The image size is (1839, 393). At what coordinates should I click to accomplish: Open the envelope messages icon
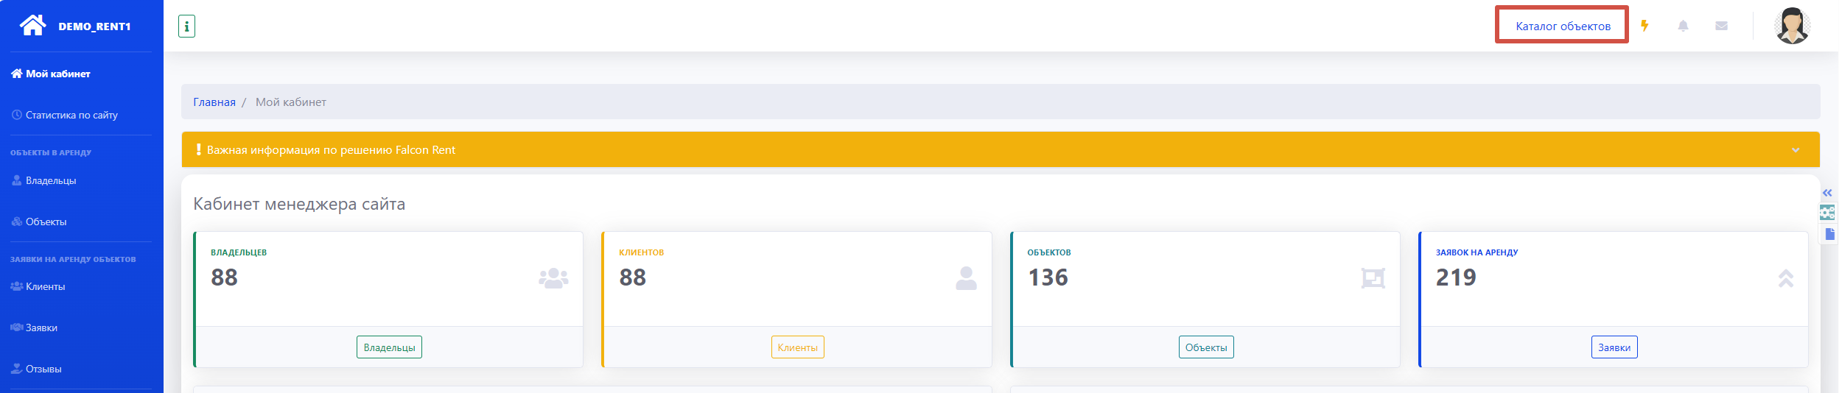pos(1721,26)
